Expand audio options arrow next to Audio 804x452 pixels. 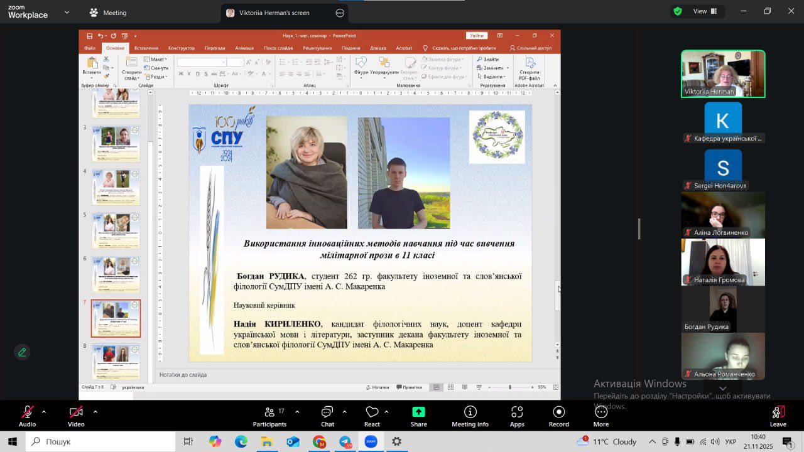[44, 412]
